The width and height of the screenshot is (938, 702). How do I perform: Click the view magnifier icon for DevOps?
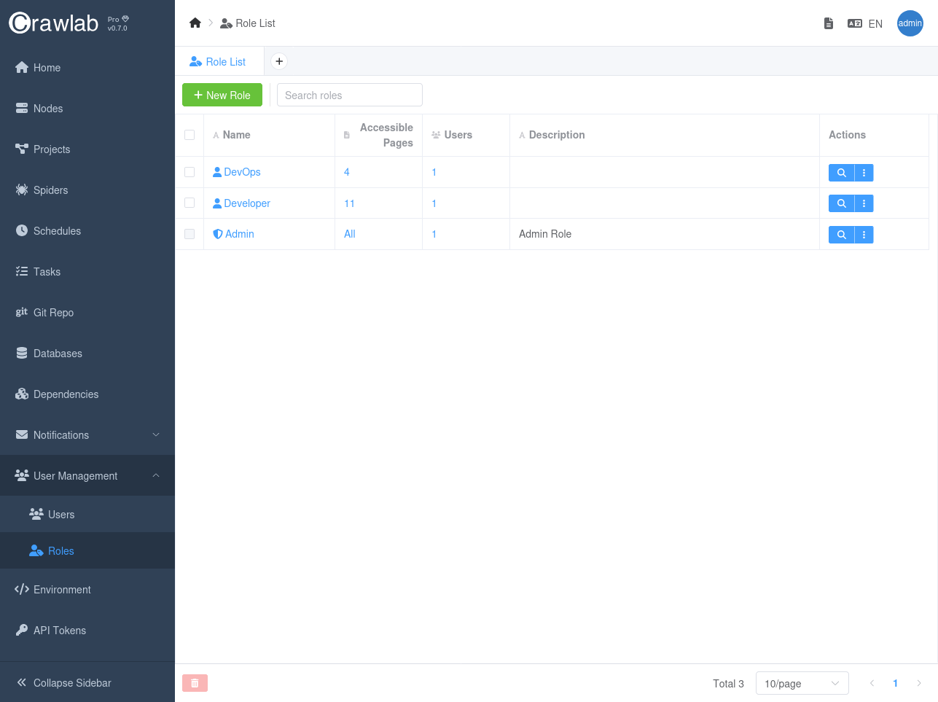click(x=841, y=173)
